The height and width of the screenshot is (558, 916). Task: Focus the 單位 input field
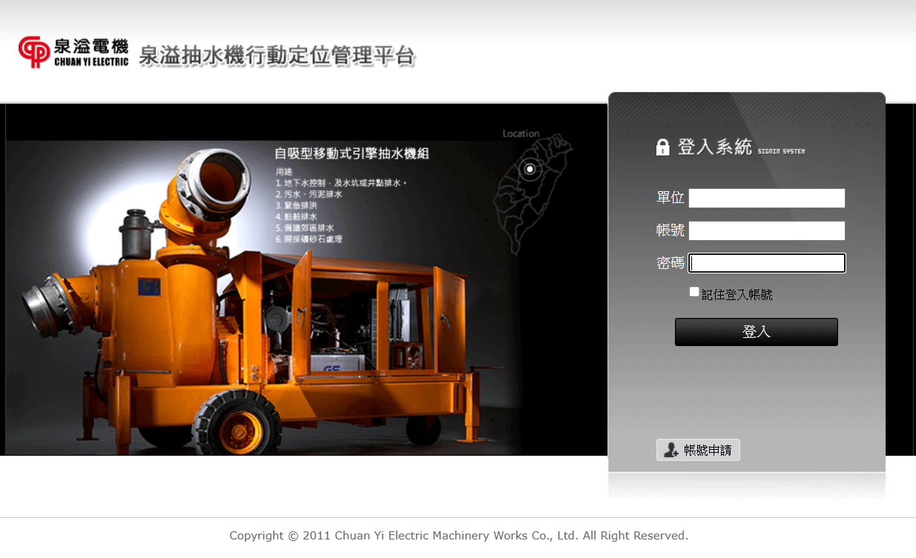pyautogui.click(x=766, y=198)
